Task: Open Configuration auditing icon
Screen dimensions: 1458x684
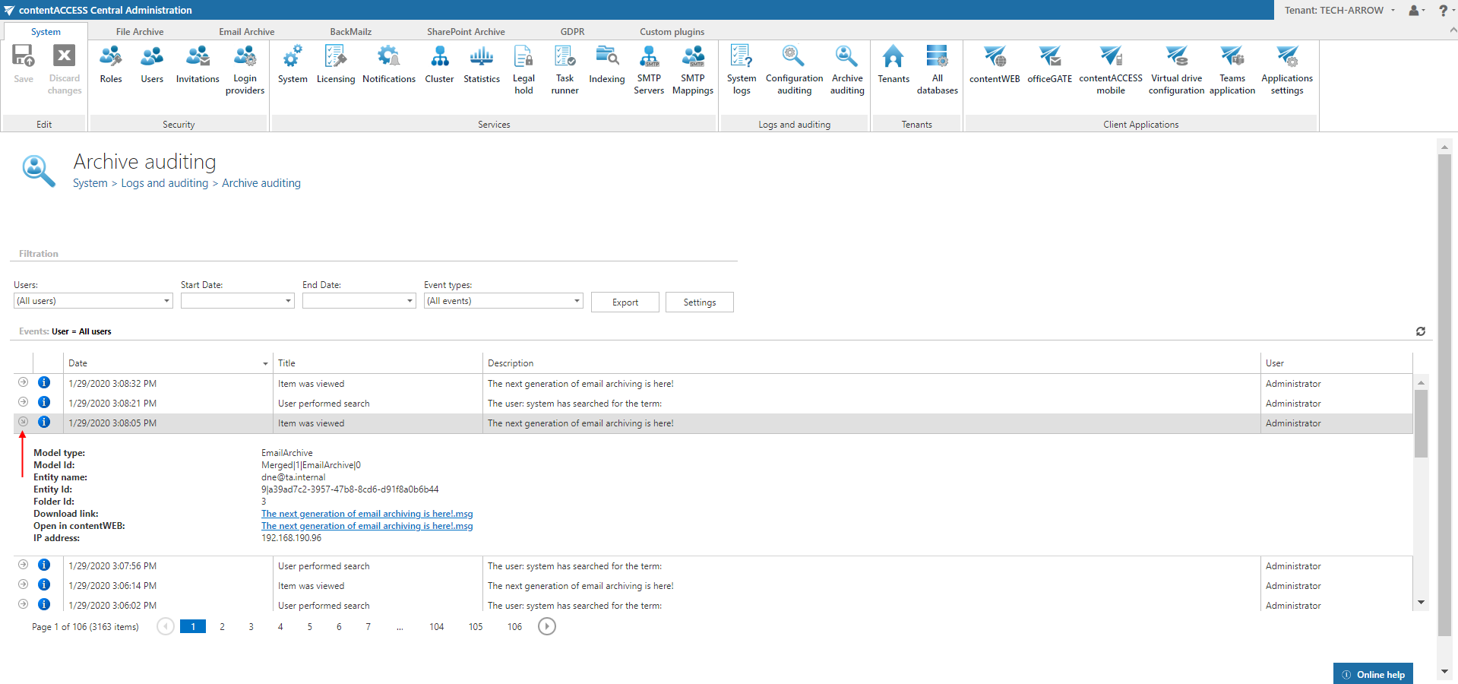Action: pyautogui.click(x=794, y=70)
